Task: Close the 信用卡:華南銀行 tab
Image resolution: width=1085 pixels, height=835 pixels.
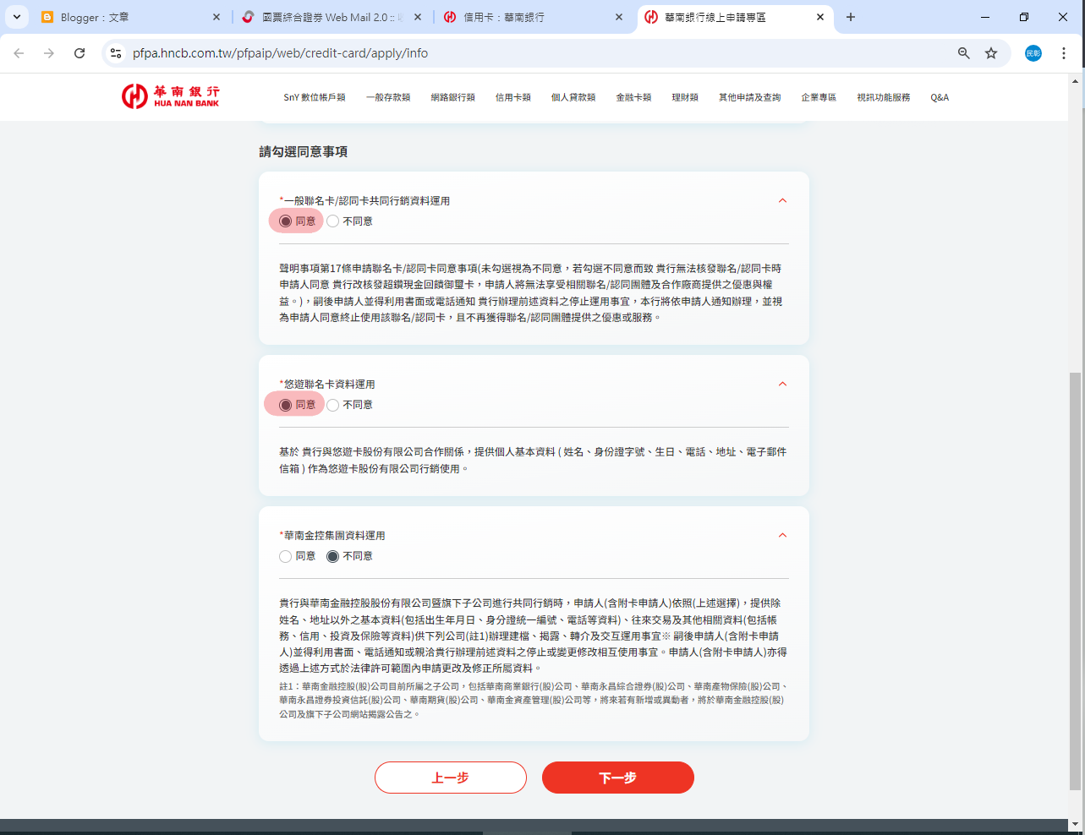Action: tap(619, 17)
